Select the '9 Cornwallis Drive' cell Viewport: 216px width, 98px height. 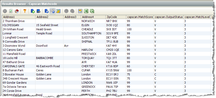19,42
